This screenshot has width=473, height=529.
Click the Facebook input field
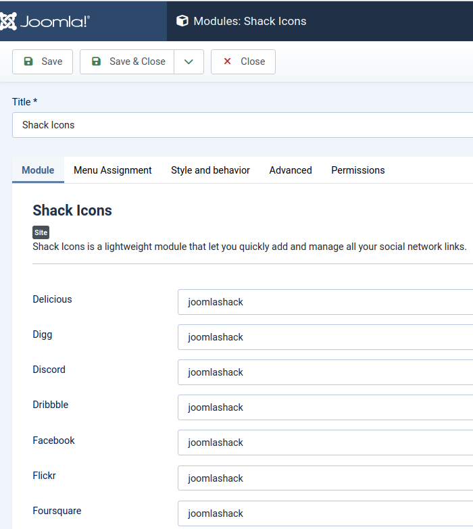pyautogui.click(x=325, y=443)
